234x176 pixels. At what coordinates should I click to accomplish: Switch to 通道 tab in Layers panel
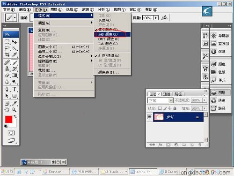click(167, 94)
